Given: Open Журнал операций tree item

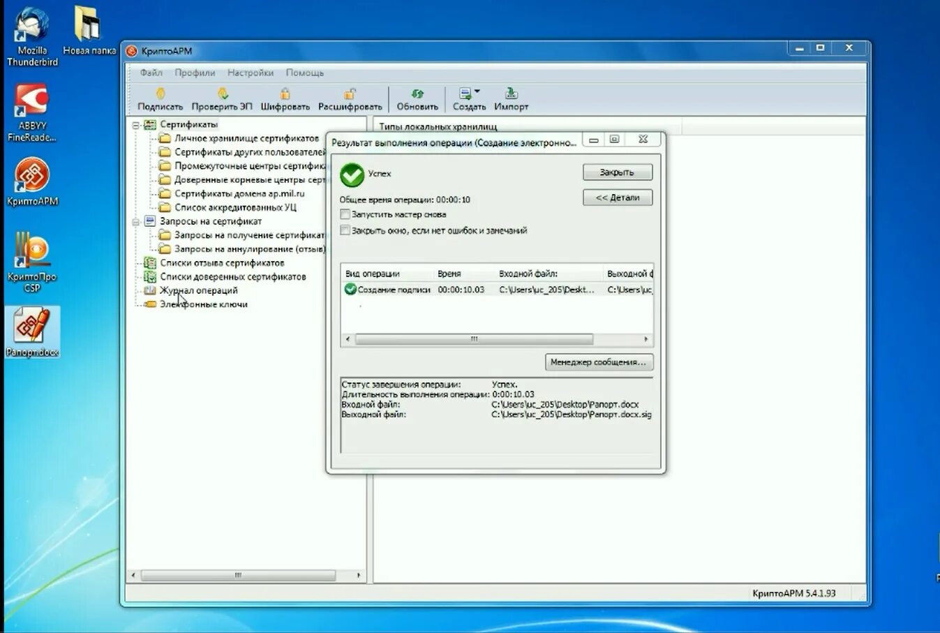Looking at the screenshot, I should tap(199, 290).
